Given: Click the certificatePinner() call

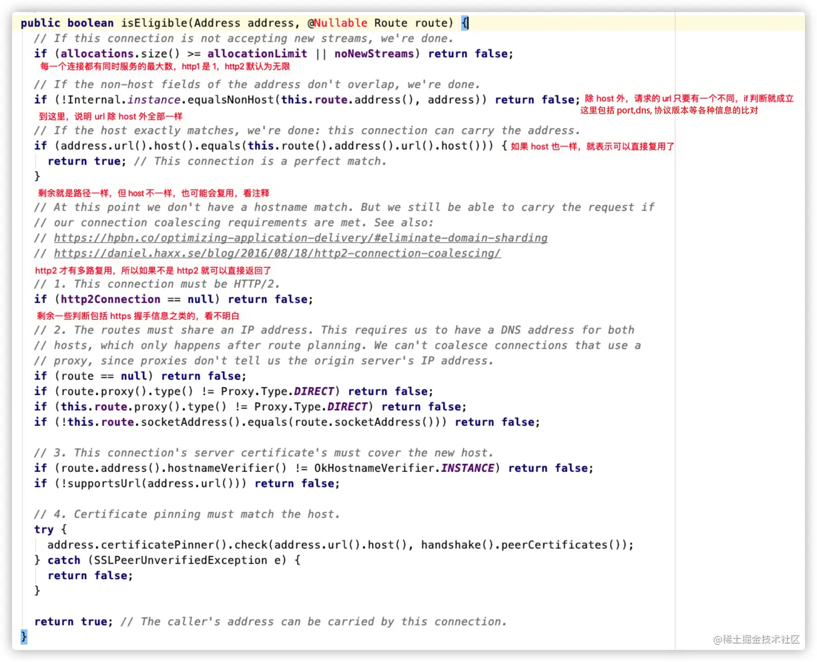Looking at the screenshot, I should pos(164,545).
